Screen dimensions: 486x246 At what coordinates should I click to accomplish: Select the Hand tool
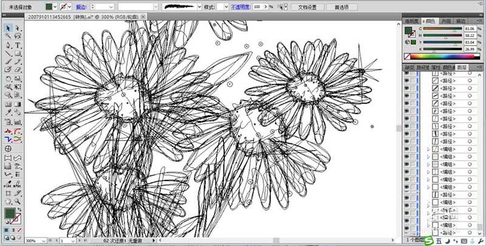(x=9, y=202)
